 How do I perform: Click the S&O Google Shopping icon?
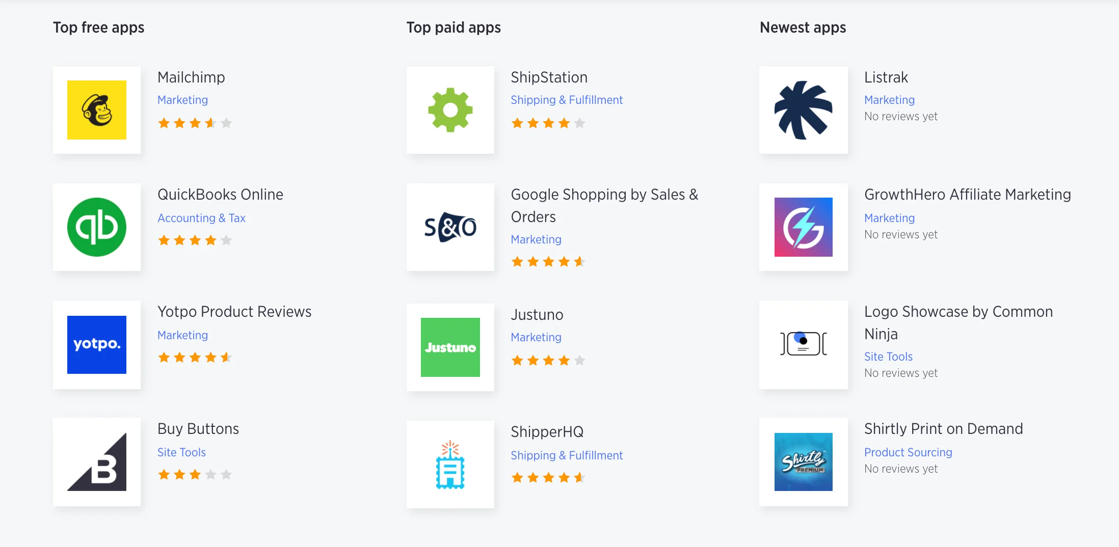[450, 227]
